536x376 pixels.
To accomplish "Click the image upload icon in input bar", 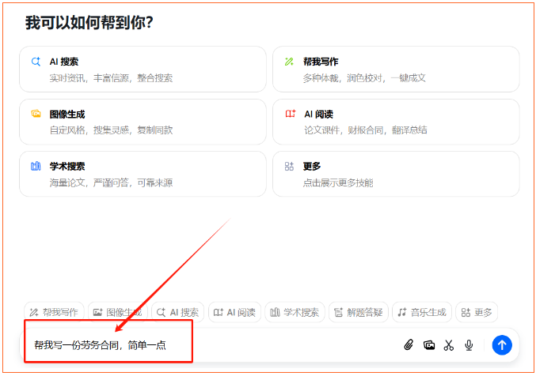I will (x=429, y=345).
